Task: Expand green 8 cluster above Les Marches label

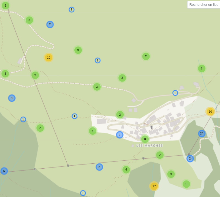Action: (145, 139)
